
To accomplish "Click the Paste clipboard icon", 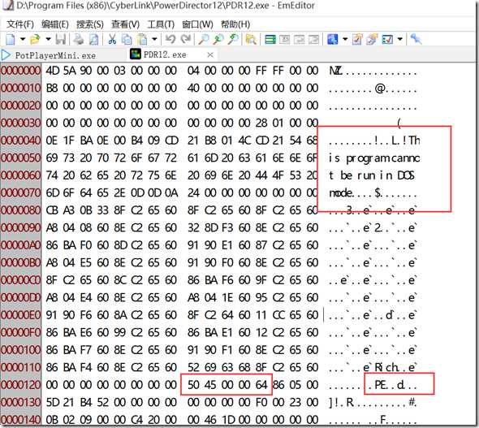I will click(x=142, y=39).
